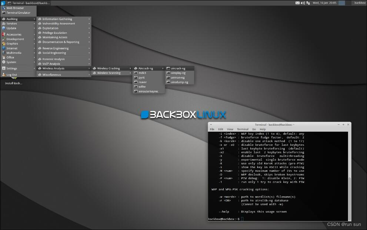The height and width of the screenshot is (230, 367).
Task: Click the Office category icon
Action: point(4,57)
